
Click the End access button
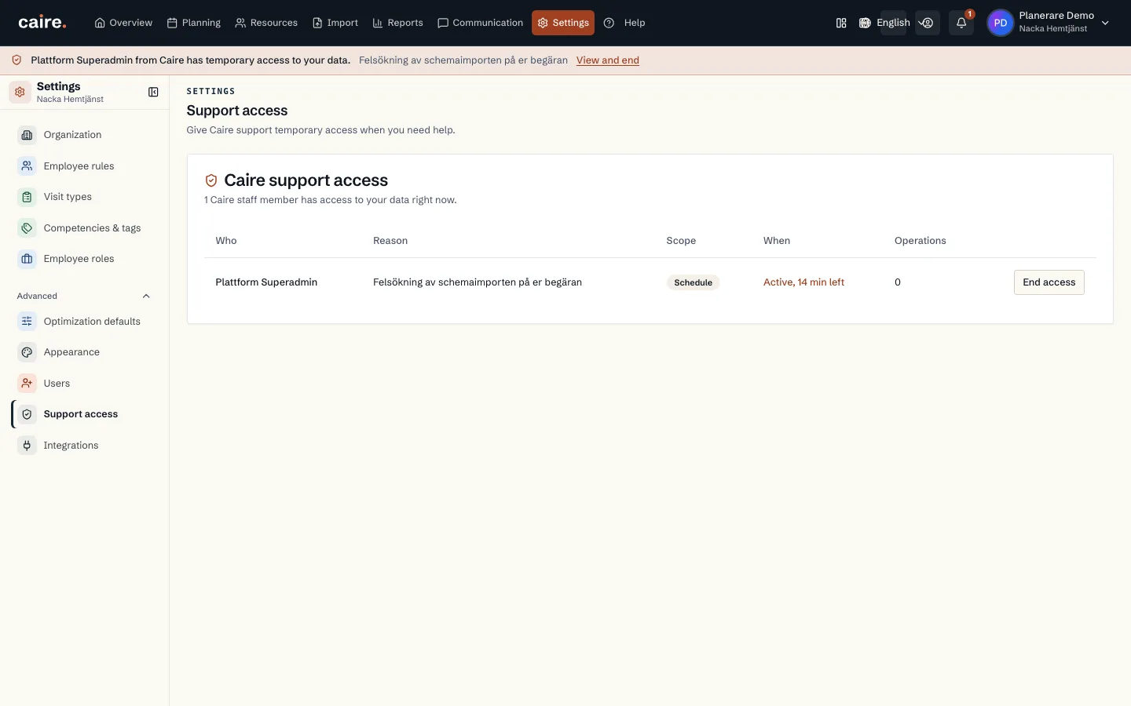click(1049, 282)
